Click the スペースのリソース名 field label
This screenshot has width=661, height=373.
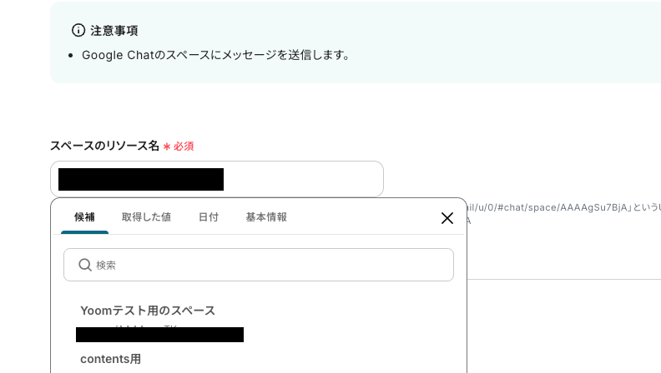pyautogui.click(x=104, y=146)
